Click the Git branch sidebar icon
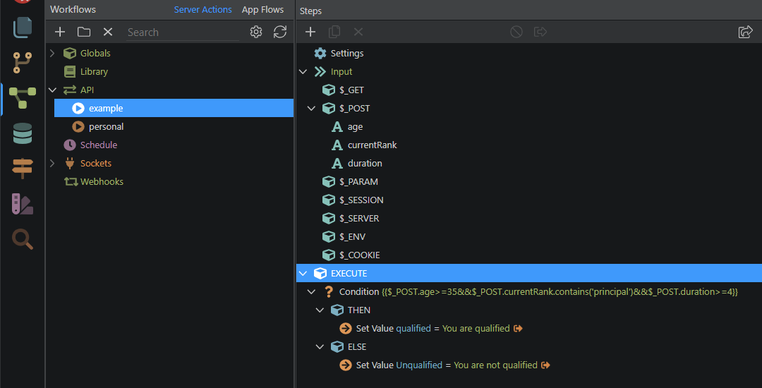The height and width of the screenshot is (388, 762). click(23, 63)
